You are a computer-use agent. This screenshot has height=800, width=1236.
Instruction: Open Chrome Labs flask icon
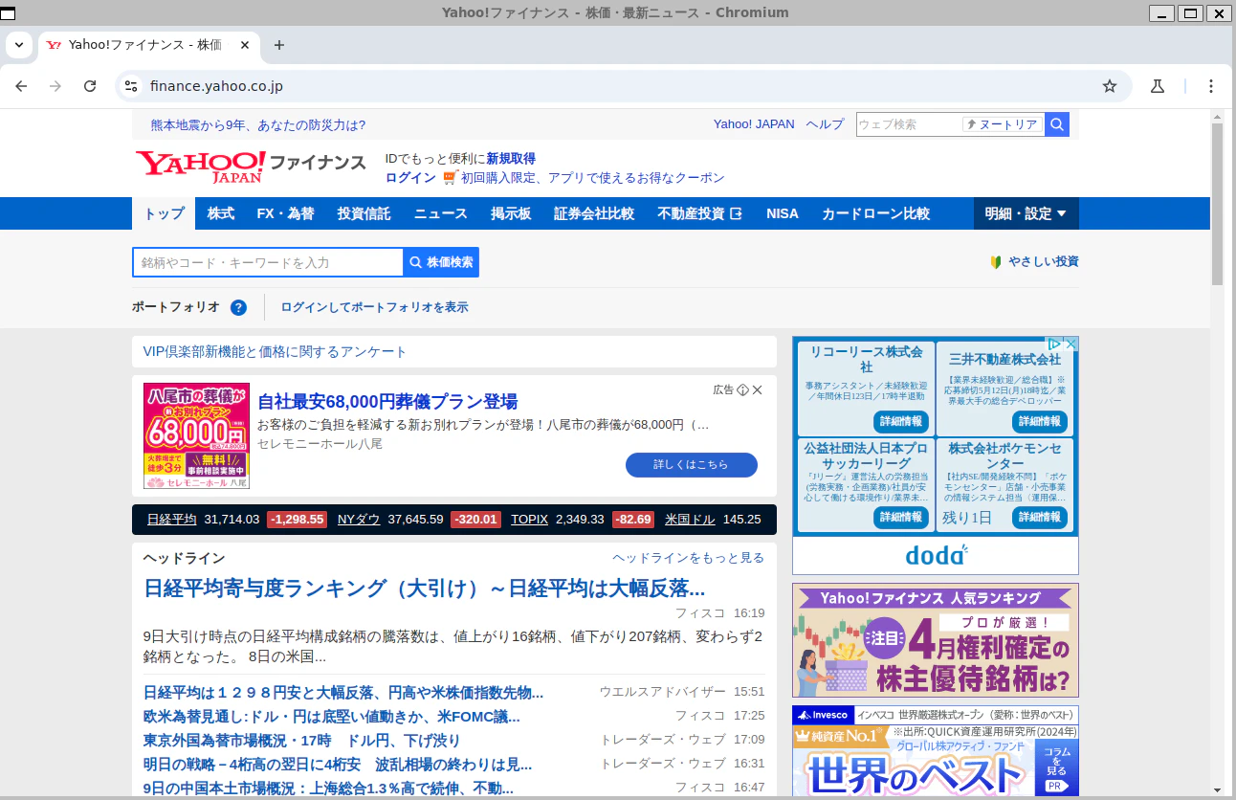click(x=1158, y=86)
